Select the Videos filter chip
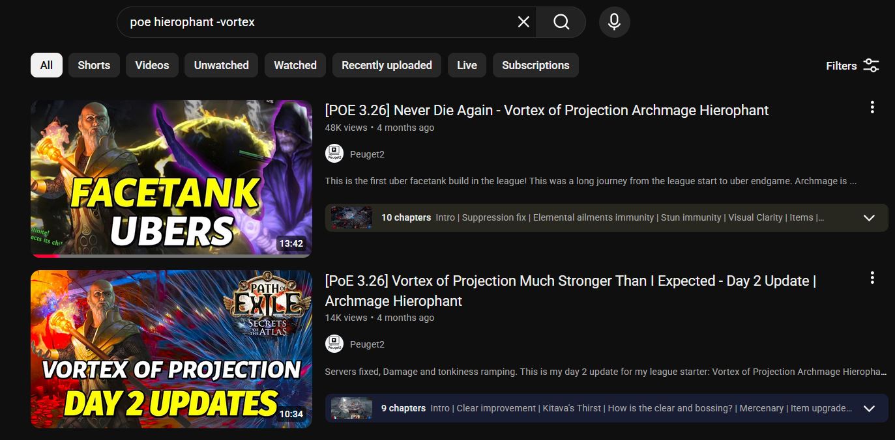Screen dimensions: 895x440 point(152,65)
